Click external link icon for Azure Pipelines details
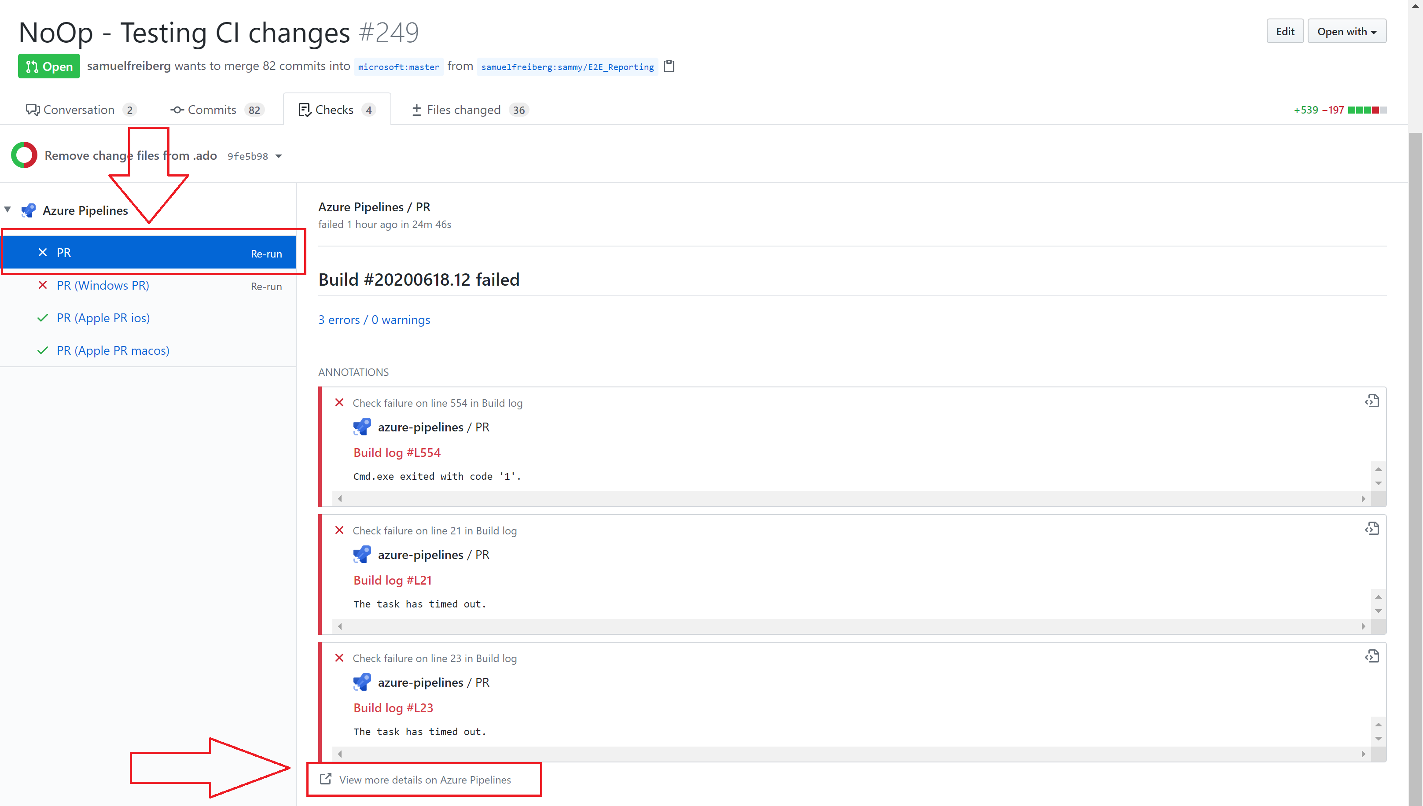 326,779
